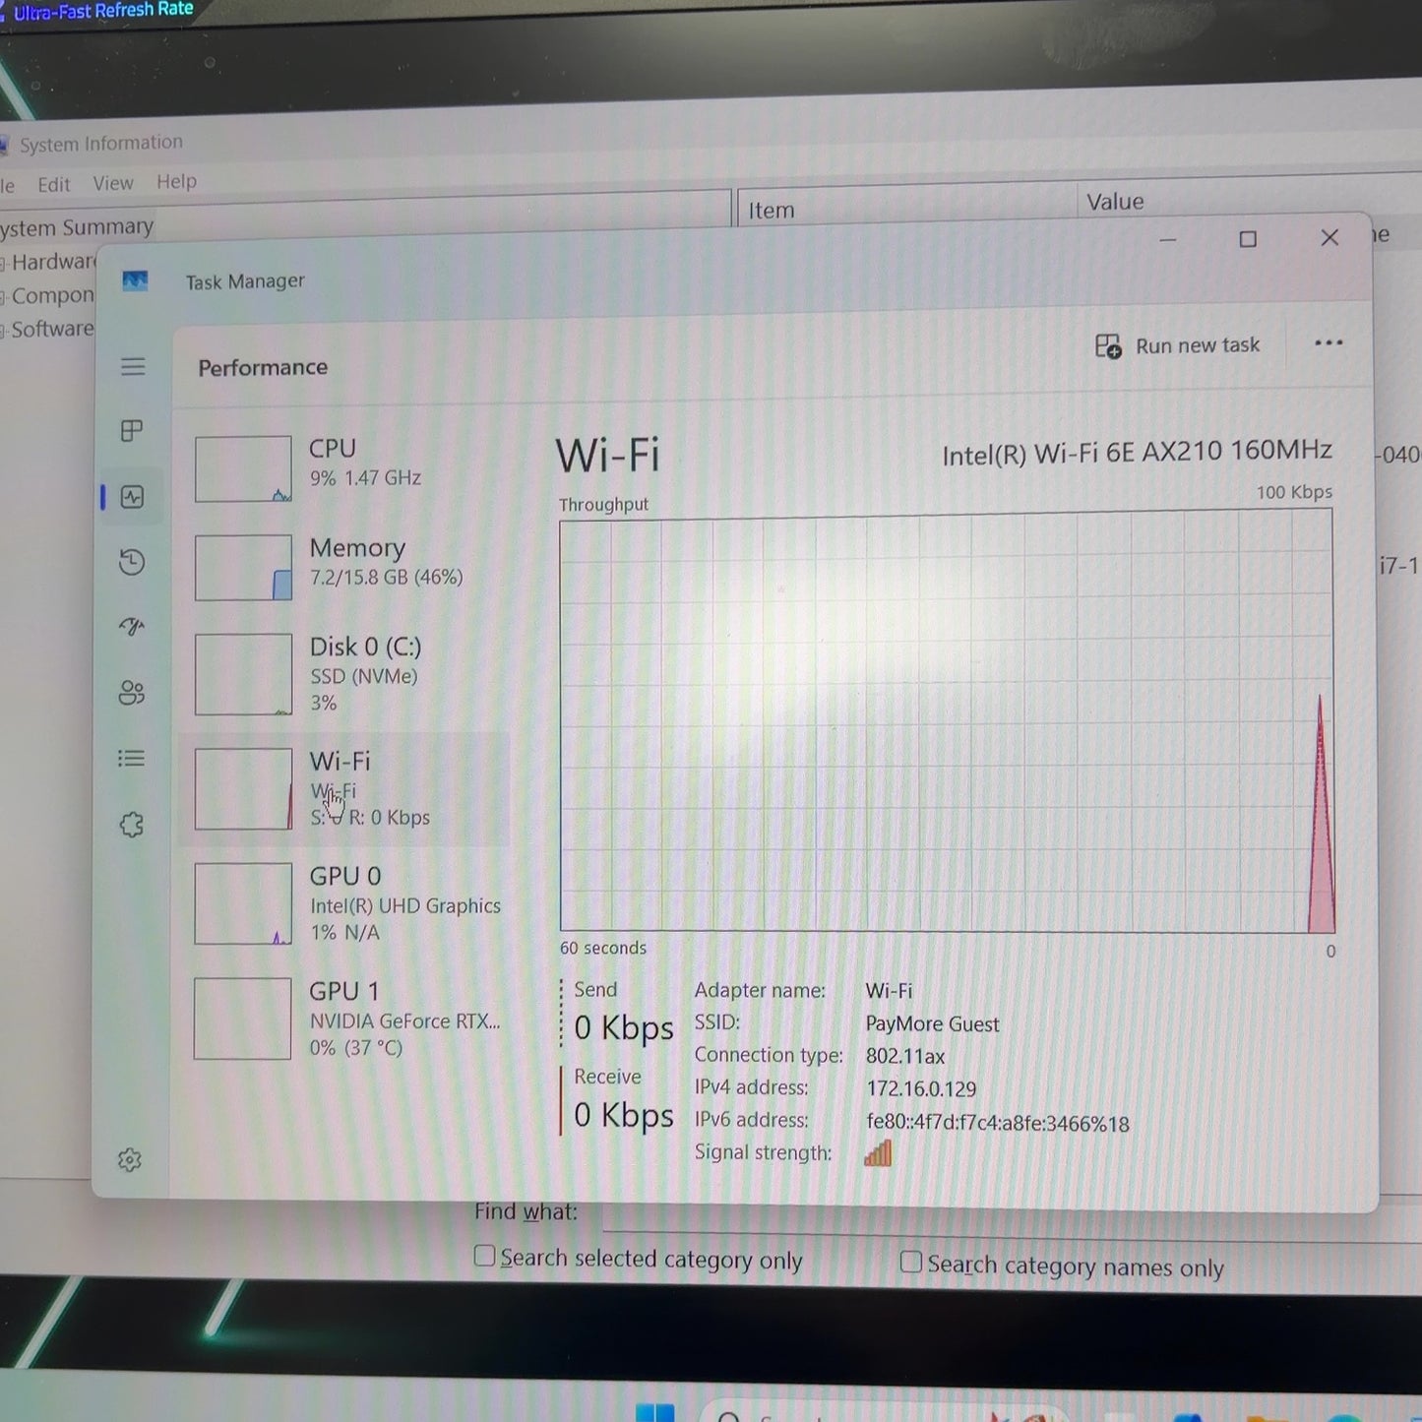Open the Edit menu in System Information
Screen dimensions: 1422x1422
pyautogui.click(x=54, y=184)
